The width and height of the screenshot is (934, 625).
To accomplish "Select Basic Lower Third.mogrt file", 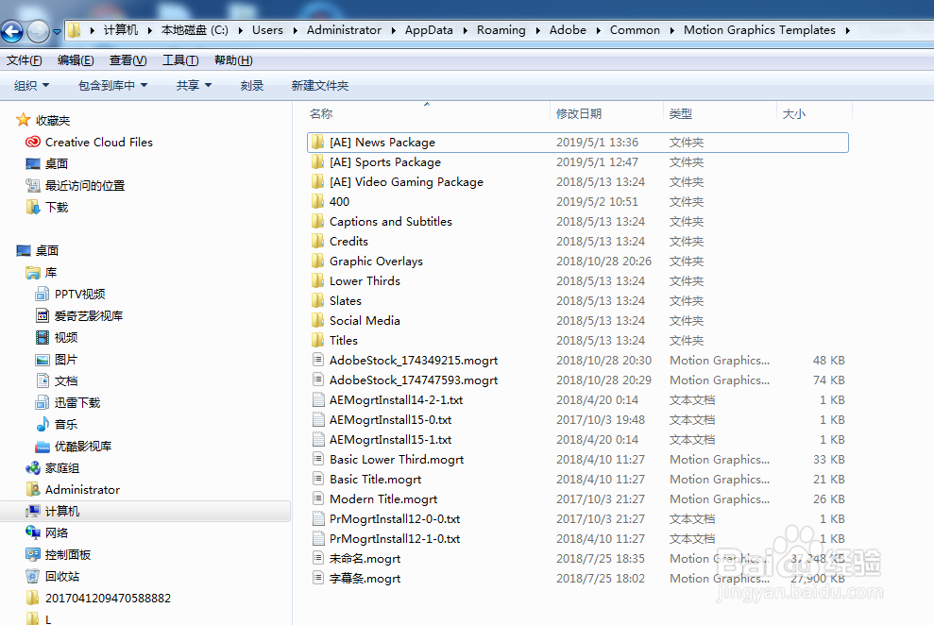I will [577, 459].
